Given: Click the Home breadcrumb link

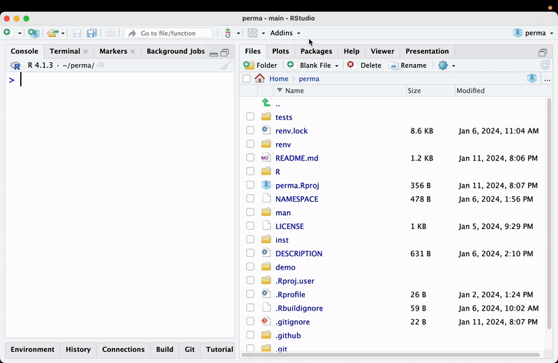Looking at the screenshot, I should pos(278,79).
